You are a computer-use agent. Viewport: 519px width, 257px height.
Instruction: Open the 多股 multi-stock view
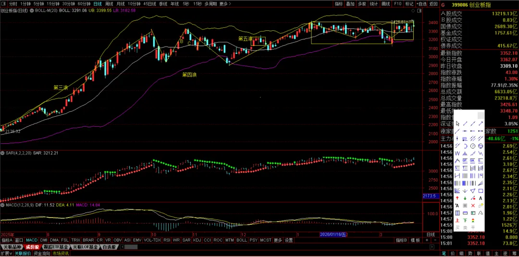point(362,4)
